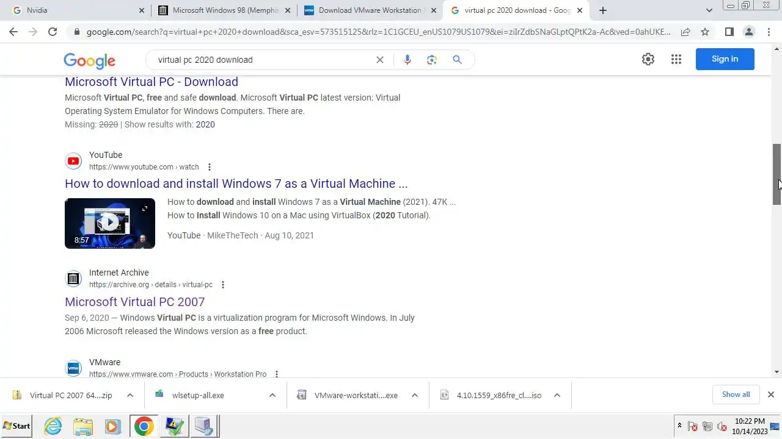This screenshot has width=782, height=439.
Task: Close the downloads bar
Action: 770,394
